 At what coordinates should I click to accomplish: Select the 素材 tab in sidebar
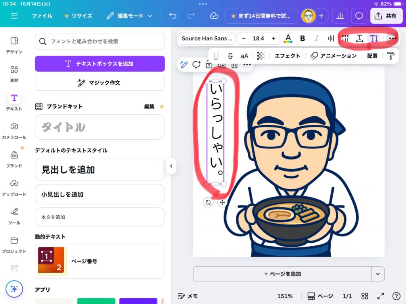coord(14,74)
